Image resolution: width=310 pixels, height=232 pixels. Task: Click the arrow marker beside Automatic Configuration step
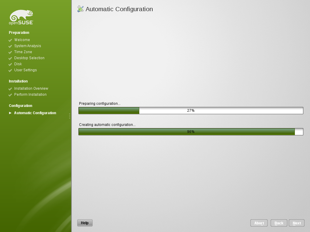[x=10, y=113]
